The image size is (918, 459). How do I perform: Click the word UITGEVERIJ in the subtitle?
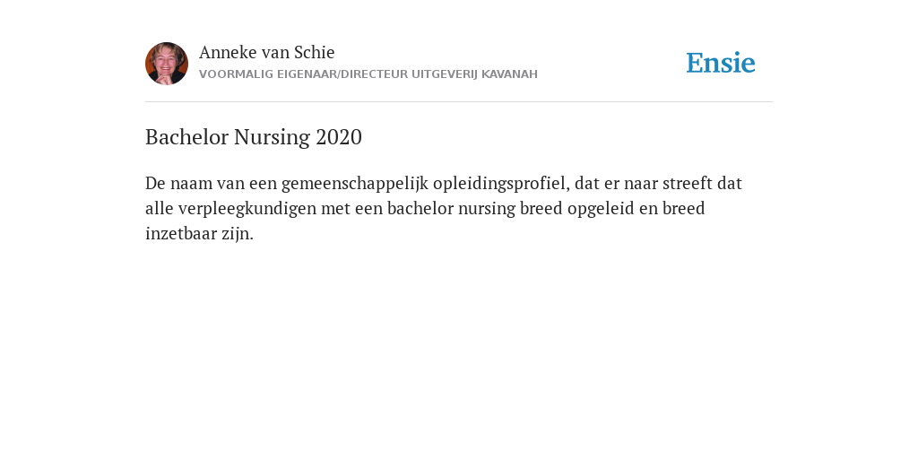tap(445, 74)
